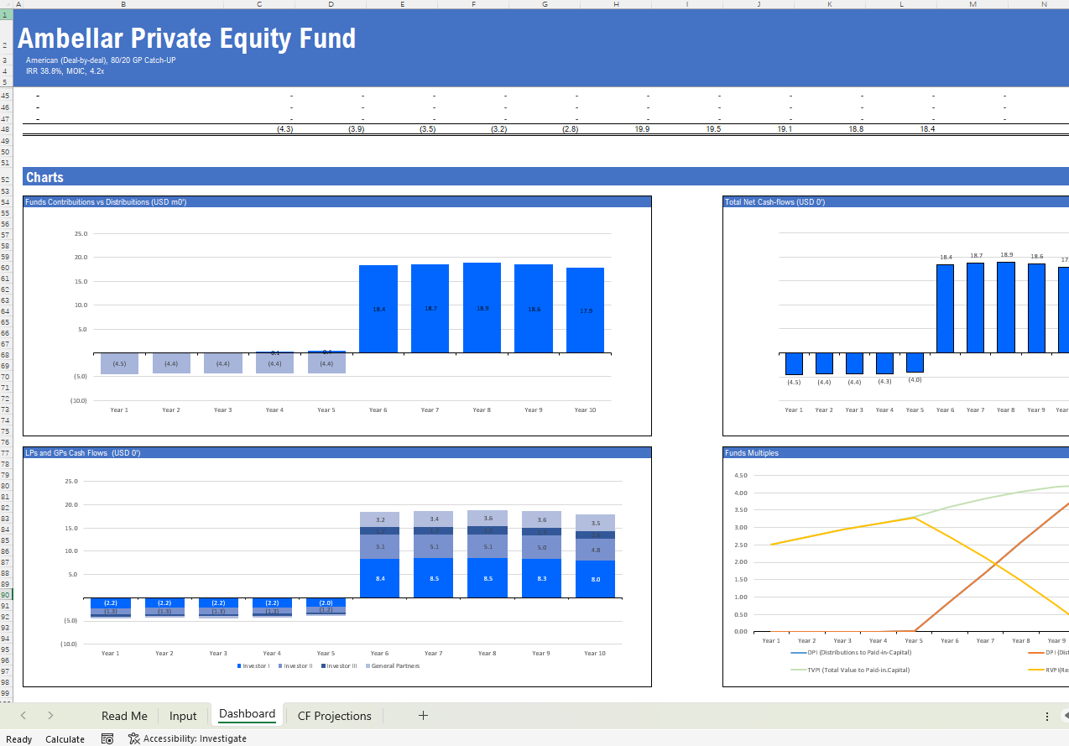Image resolution: width=1069 pixels, height=746 pixels.
Task: Switch to the Read Me sheet tab
Action: [124, 716]
